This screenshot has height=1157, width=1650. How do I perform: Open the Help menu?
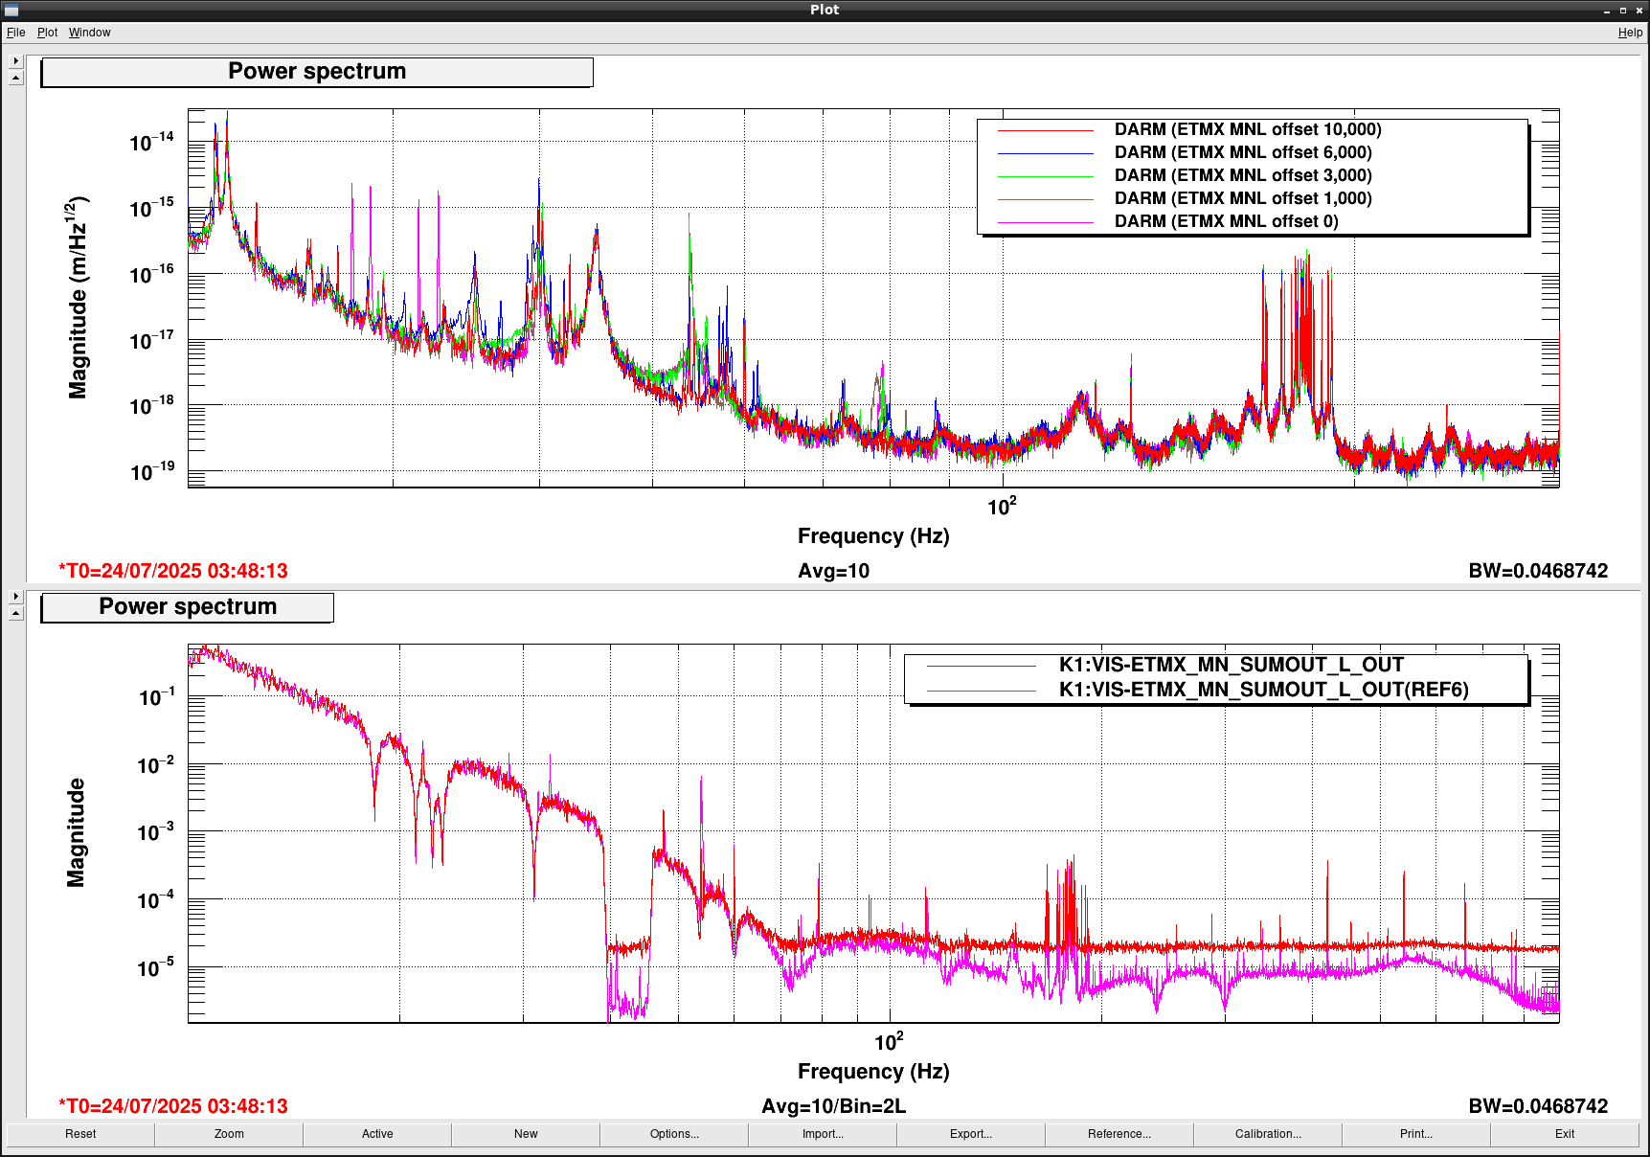[x=1630, y=33]
